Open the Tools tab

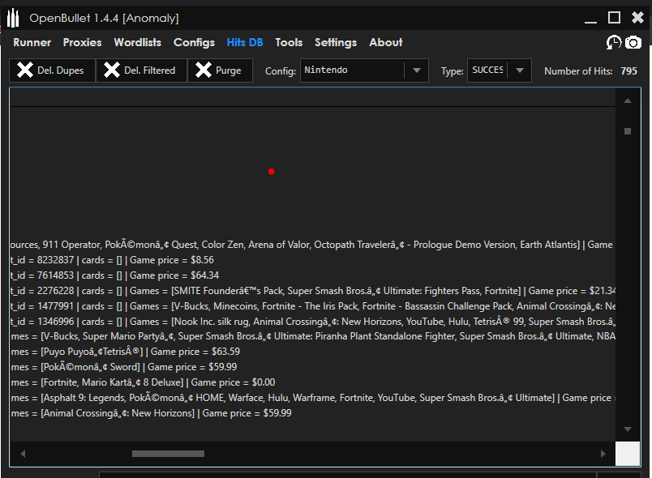point(289,42)
